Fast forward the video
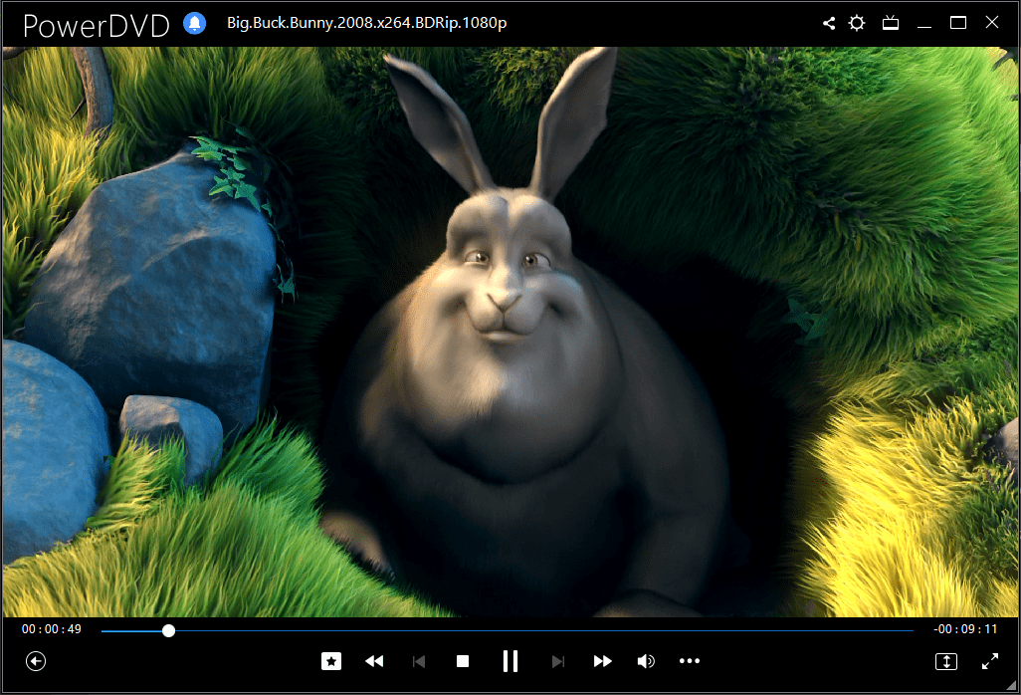 [x=602, y=661]
